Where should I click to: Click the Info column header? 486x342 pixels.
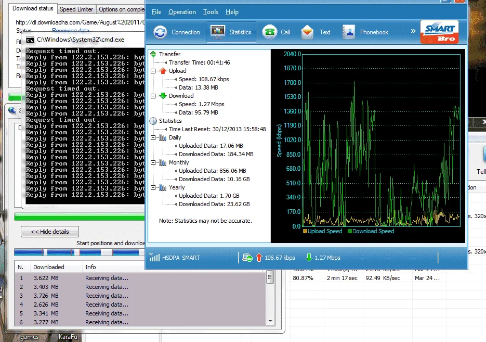pos(174,267)
